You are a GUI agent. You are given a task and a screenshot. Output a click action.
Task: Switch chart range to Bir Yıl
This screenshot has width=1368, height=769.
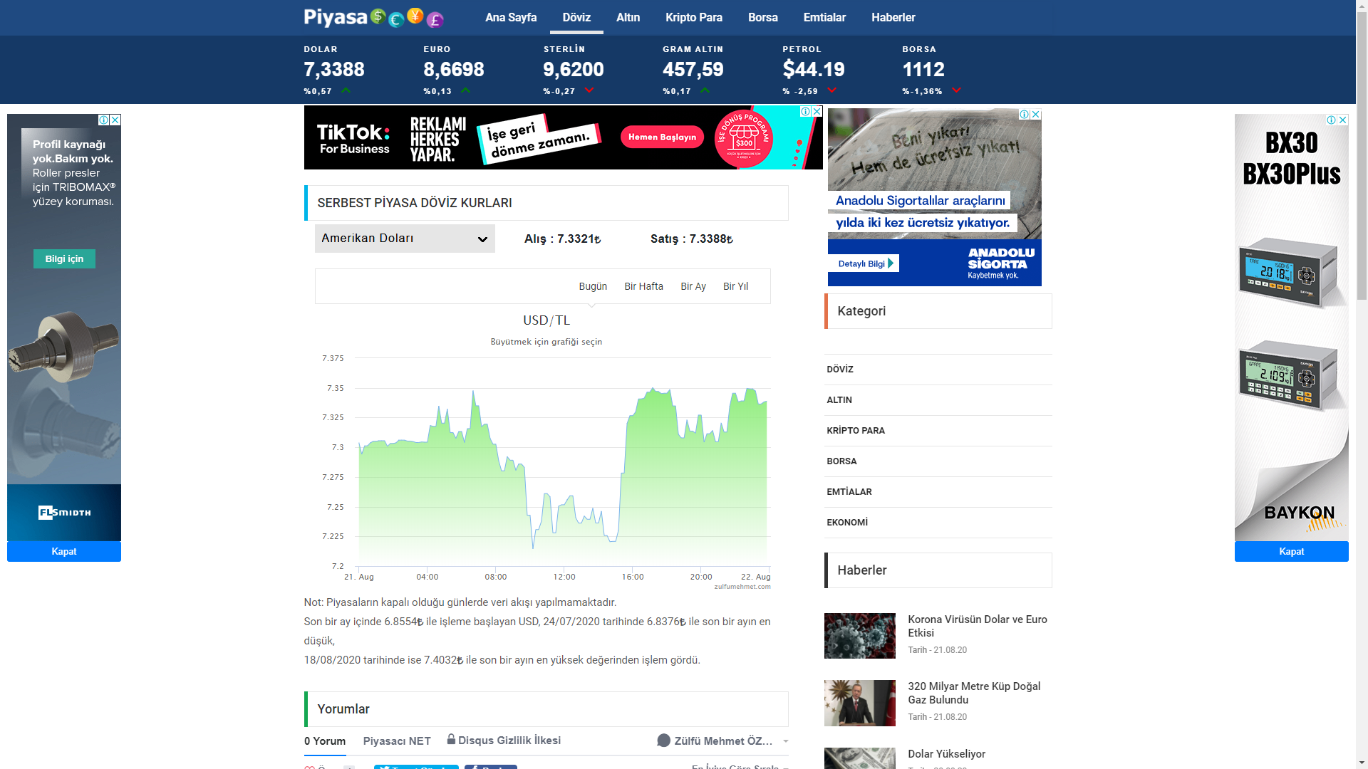tap(735, 286)
